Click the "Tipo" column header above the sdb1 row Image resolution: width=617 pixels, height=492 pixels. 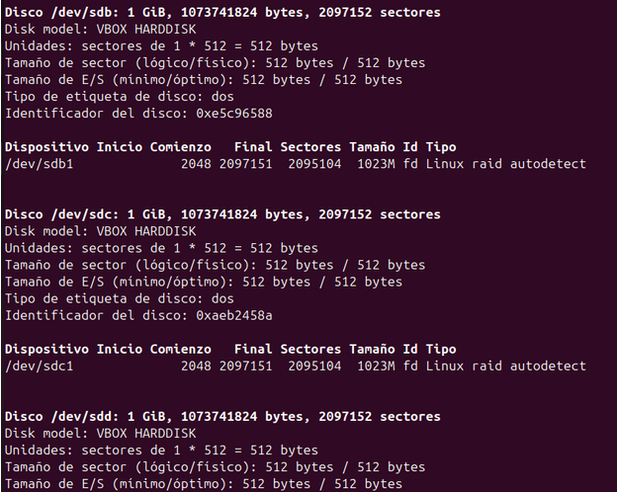point(441,147)
